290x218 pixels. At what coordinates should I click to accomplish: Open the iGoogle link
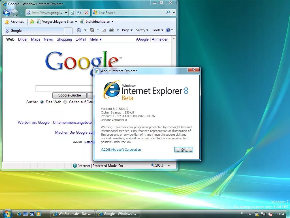click(x=142, y=39)
